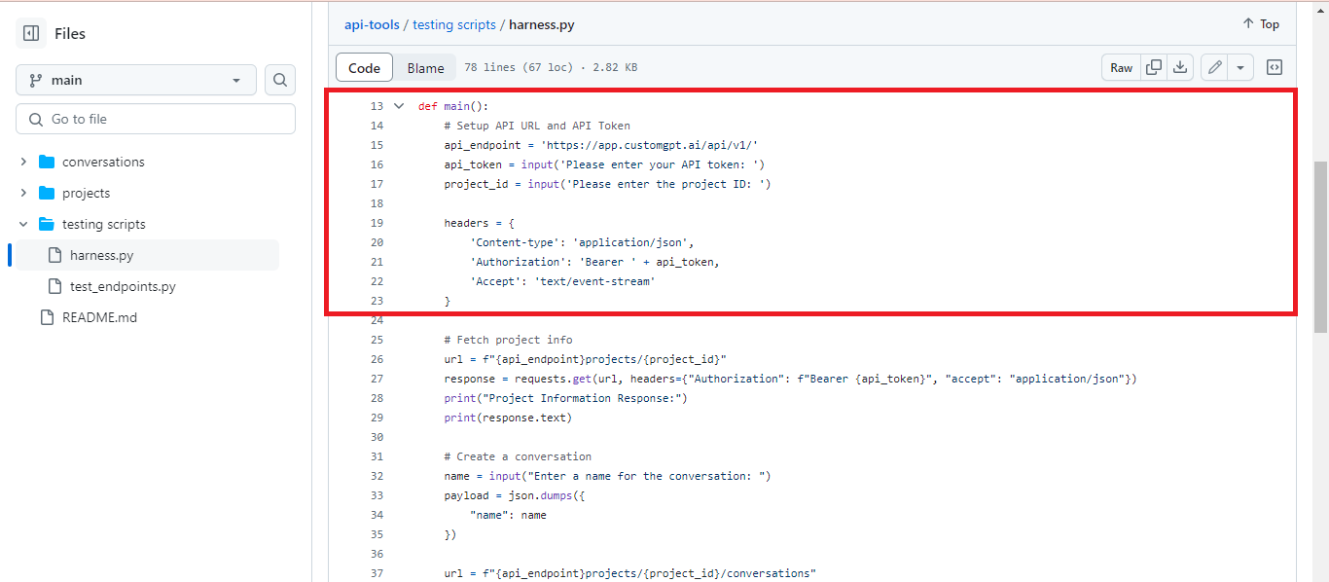Edit this file with the pencil icon
Viewport: 1329px width, 582px height.
click(x=1213, y=66)
